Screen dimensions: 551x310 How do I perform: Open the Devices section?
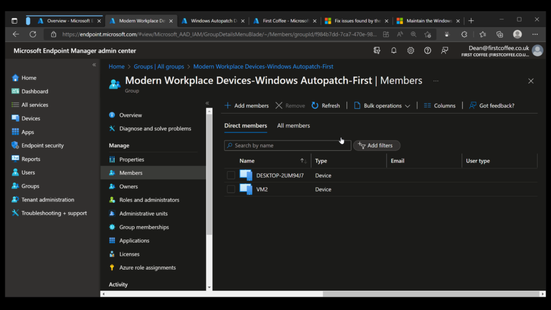coord(31,118)
